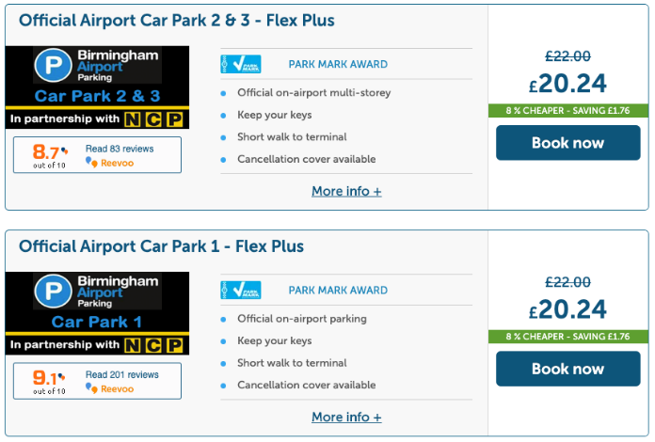Book now for Car Park 1
The height and width of the screenshot is (442, 655).
(567, 369)
